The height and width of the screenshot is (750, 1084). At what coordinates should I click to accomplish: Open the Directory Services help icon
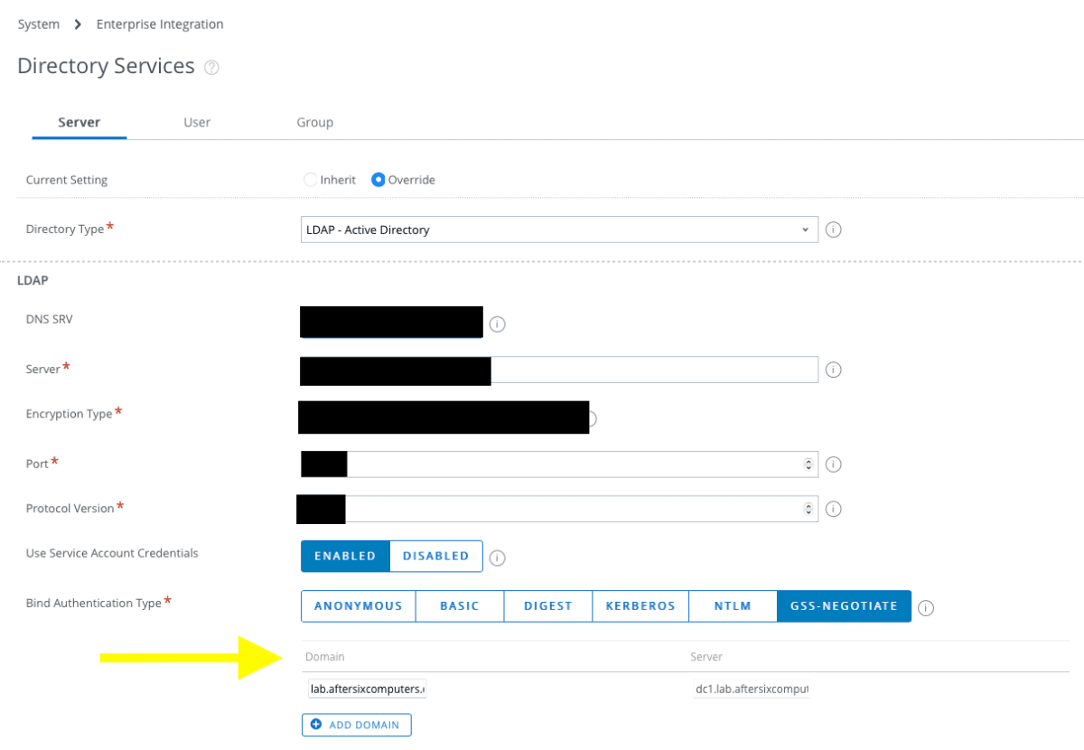click(x=210, y=67)
